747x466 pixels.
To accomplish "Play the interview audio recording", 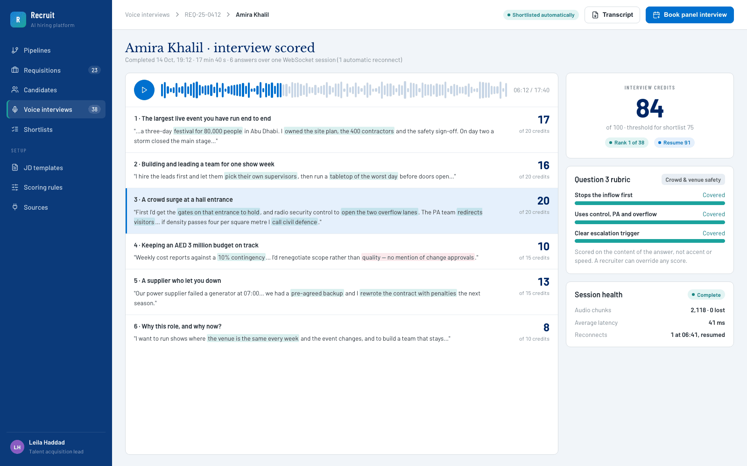I will click(144, 90).
